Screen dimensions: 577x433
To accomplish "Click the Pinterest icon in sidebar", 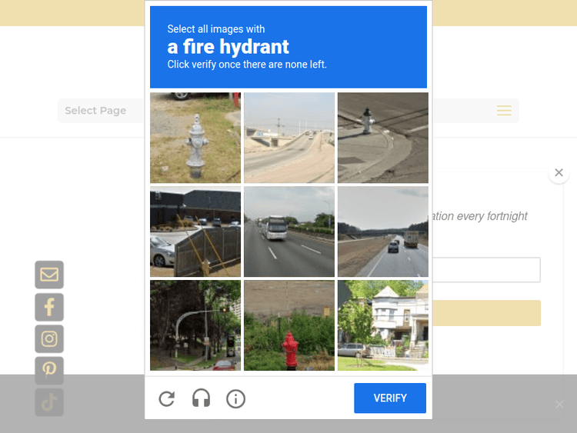I will 49,370.
